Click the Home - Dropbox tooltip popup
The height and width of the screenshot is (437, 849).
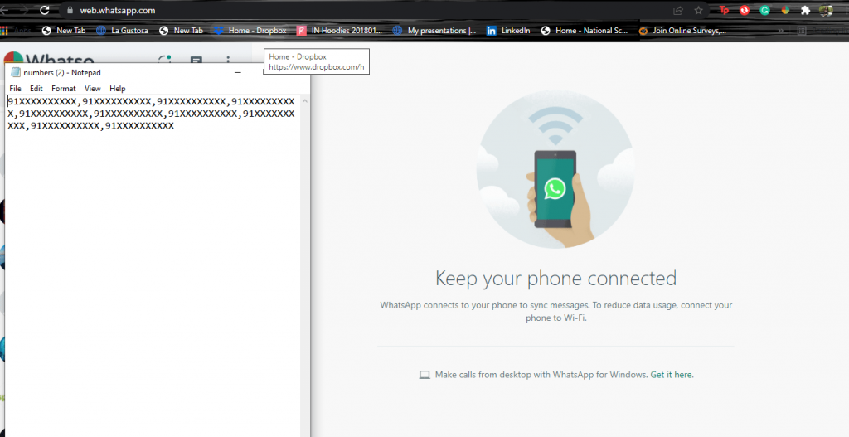[317, 61]
